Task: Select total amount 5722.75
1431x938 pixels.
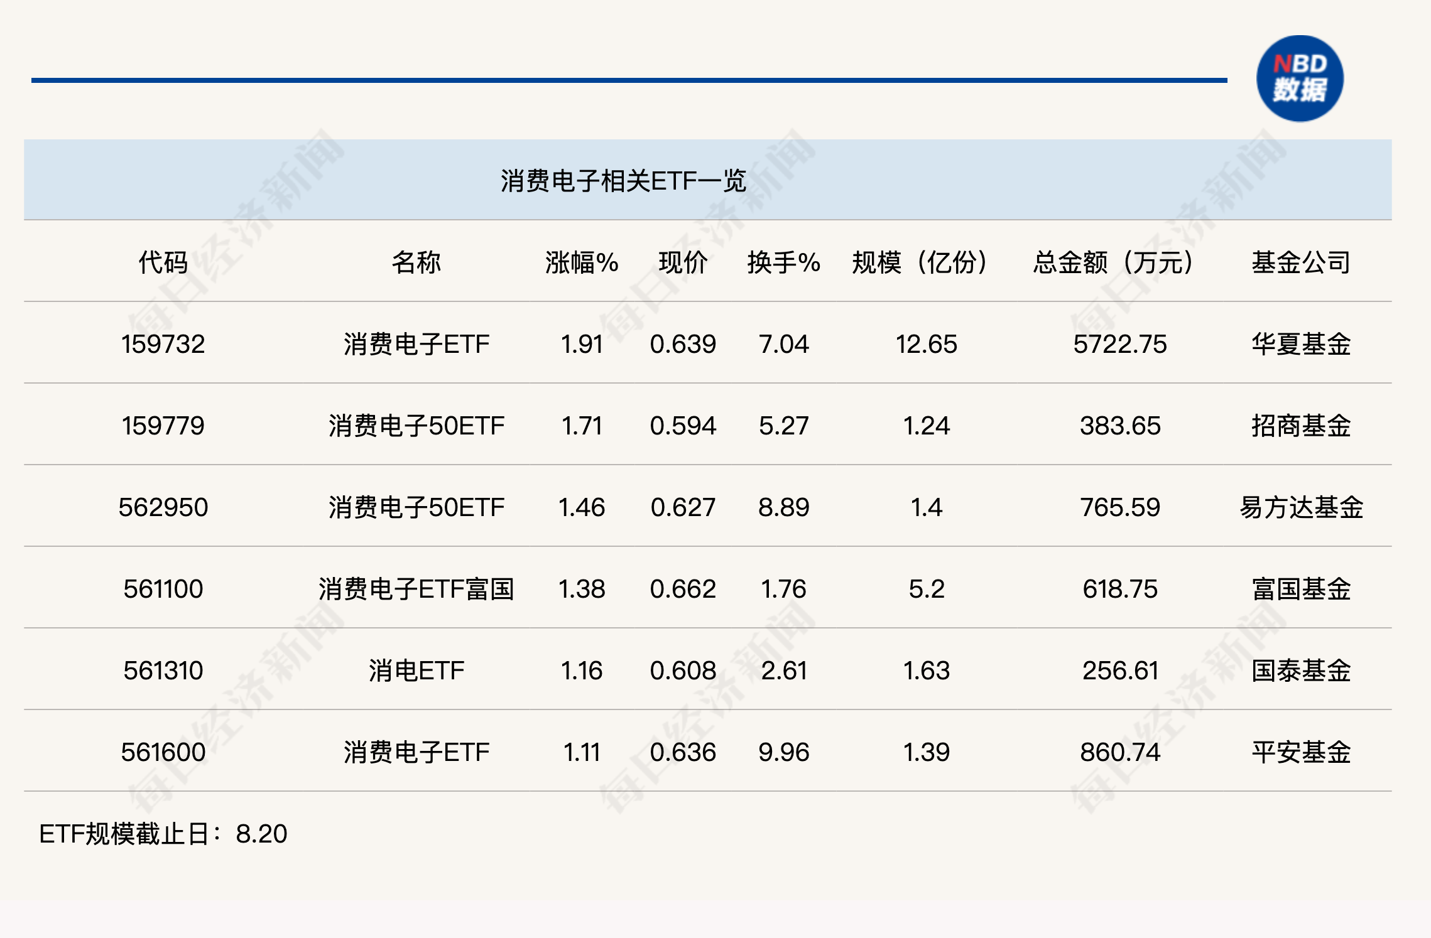Action: (1120, 344)
